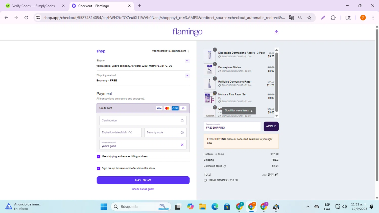Expand the Shipping method dropdown
379x213 pixels.
pos(187,76)
